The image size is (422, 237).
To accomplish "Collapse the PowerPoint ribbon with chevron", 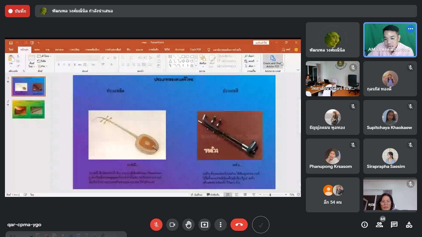I will pyautogui.click(x=298, y=70).
